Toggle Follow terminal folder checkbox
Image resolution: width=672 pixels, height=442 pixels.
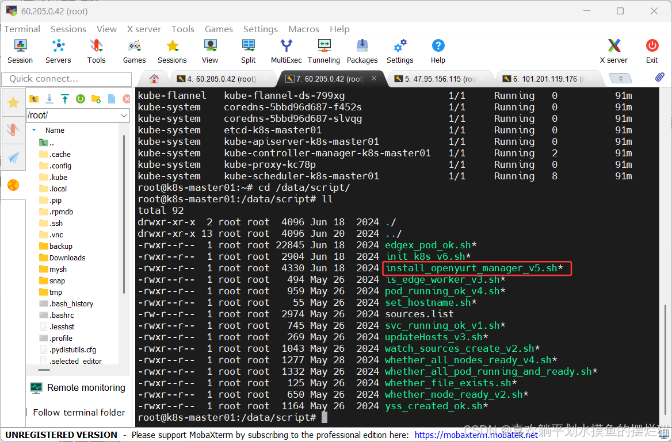27,413
